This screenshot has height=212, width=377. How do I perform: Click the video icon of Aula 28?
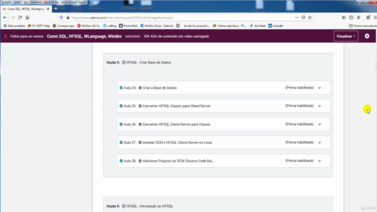(x=140, y=161)
